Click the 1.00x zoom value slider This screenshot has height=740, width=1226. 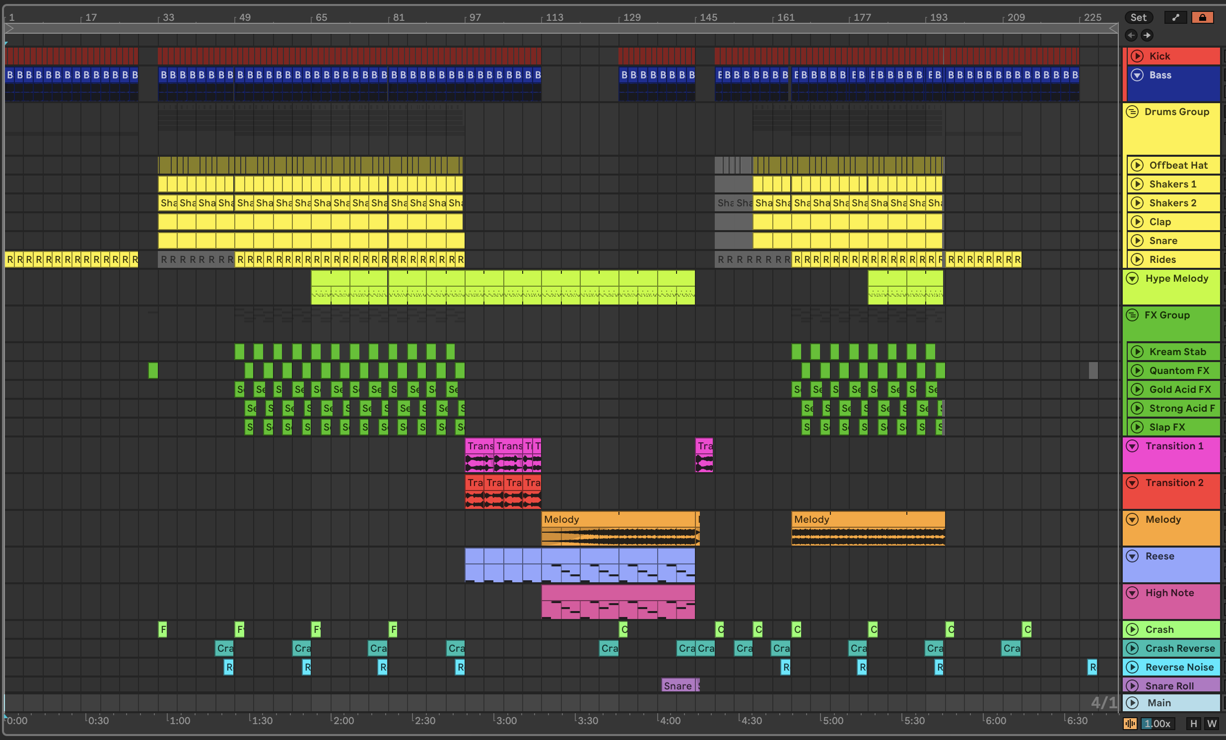[x=1158, y=724]
